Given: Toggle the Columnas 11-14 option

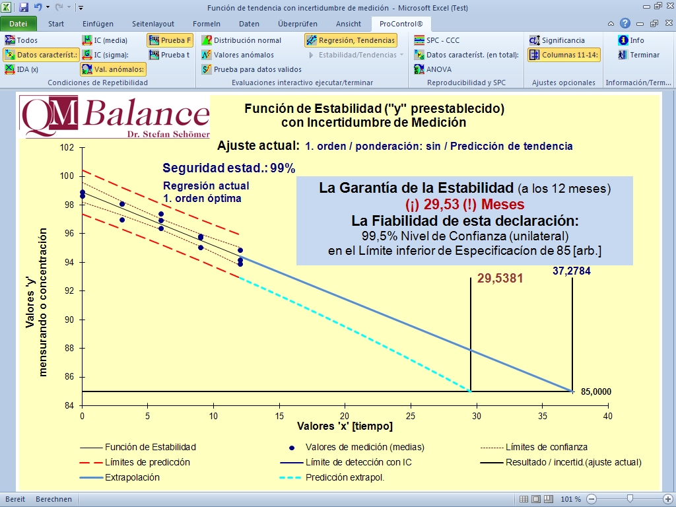Looking at the screenshot, I should [x=564, y=55].
